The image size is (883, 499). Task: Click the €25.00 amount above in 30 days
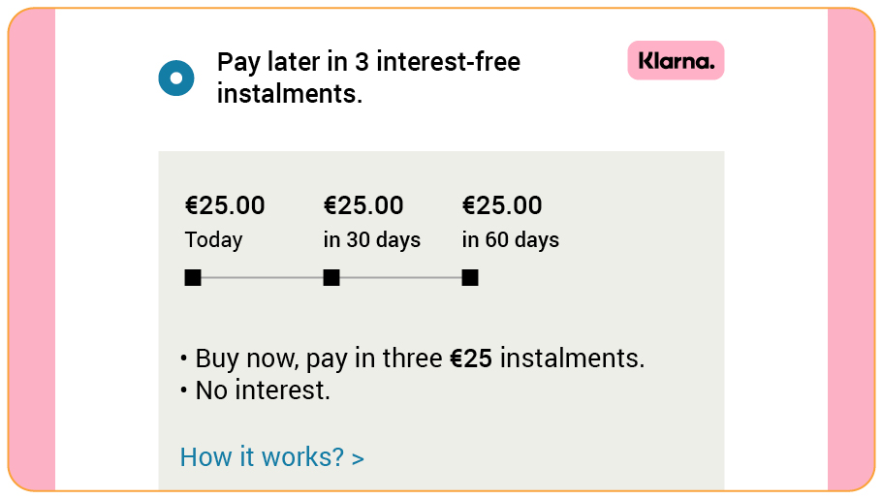363,205
